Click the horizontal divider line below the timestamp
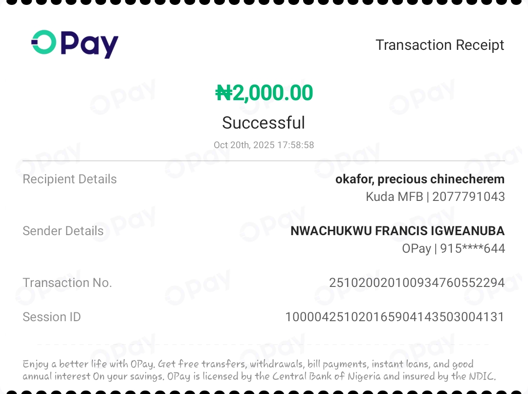The image size is (528, 394). [264, 161]
